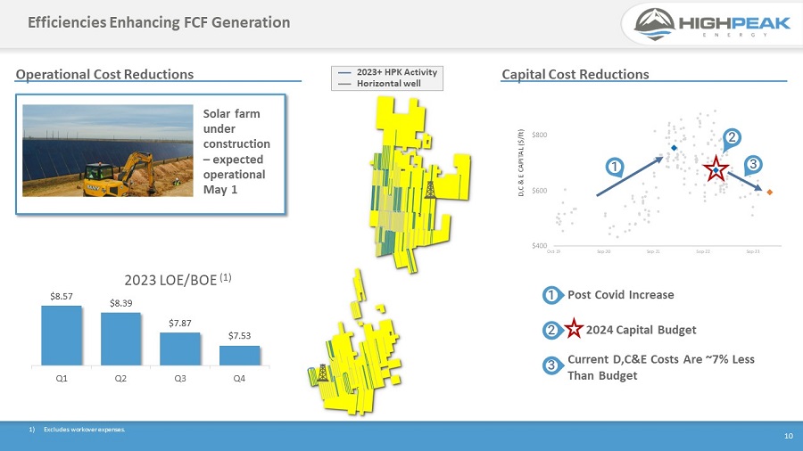Click the Horizontal well legend entry

[x=387, y=83]
